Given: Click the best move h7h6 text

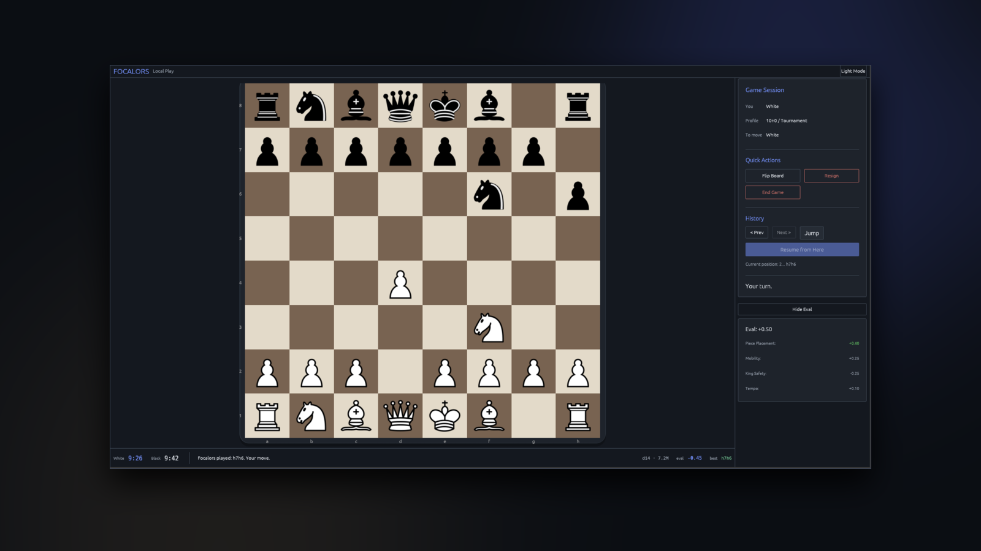Looking at the screenshot, I should coord(727,458).
